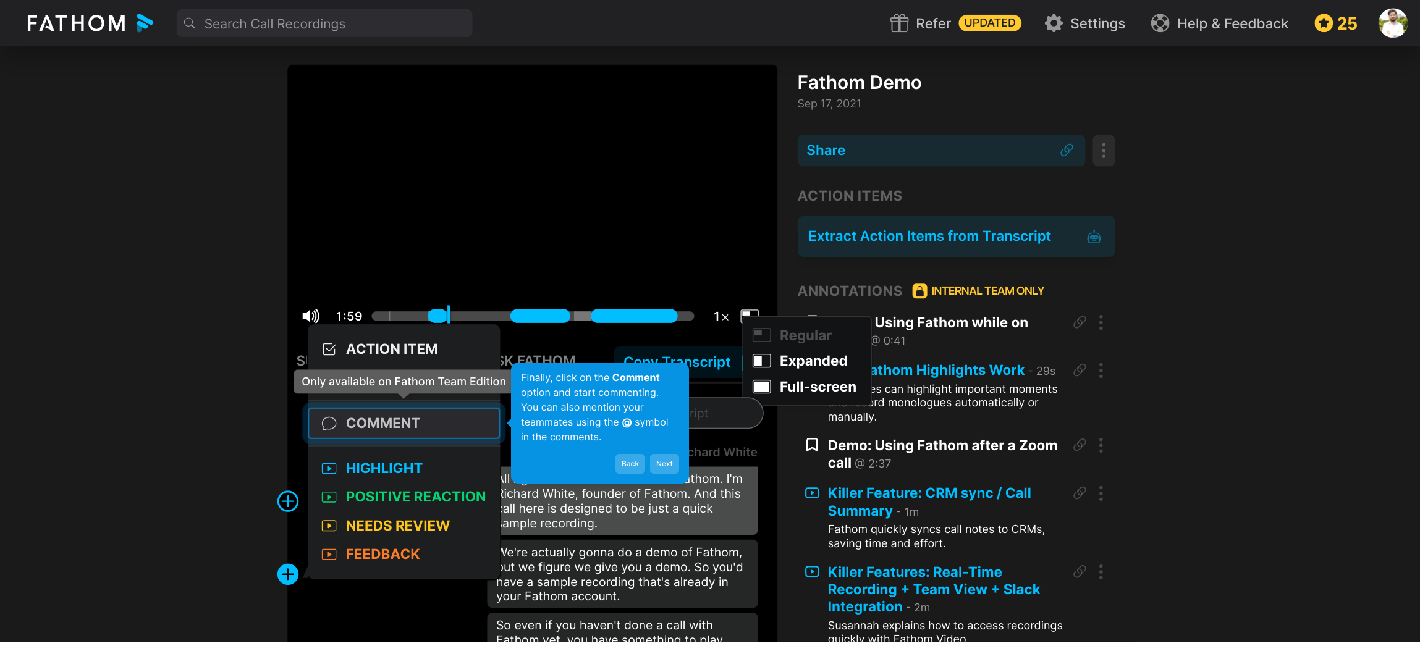Click the Share button
Screen dimensions: 1420x667
941,151
